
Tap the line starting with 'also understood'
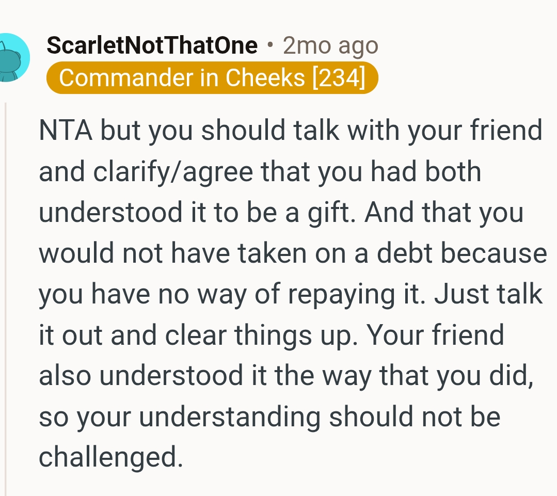point(285,375)
